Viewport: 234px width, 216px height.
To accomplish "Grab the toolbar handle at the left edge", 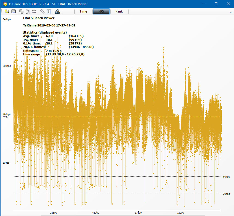I will tap(2, 11).
